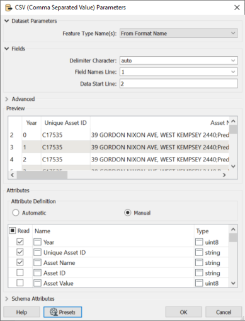Click preview horizontal scrollbar thumb
The height and width of the screenshot is (321, 245).
[x=42, y=175]
